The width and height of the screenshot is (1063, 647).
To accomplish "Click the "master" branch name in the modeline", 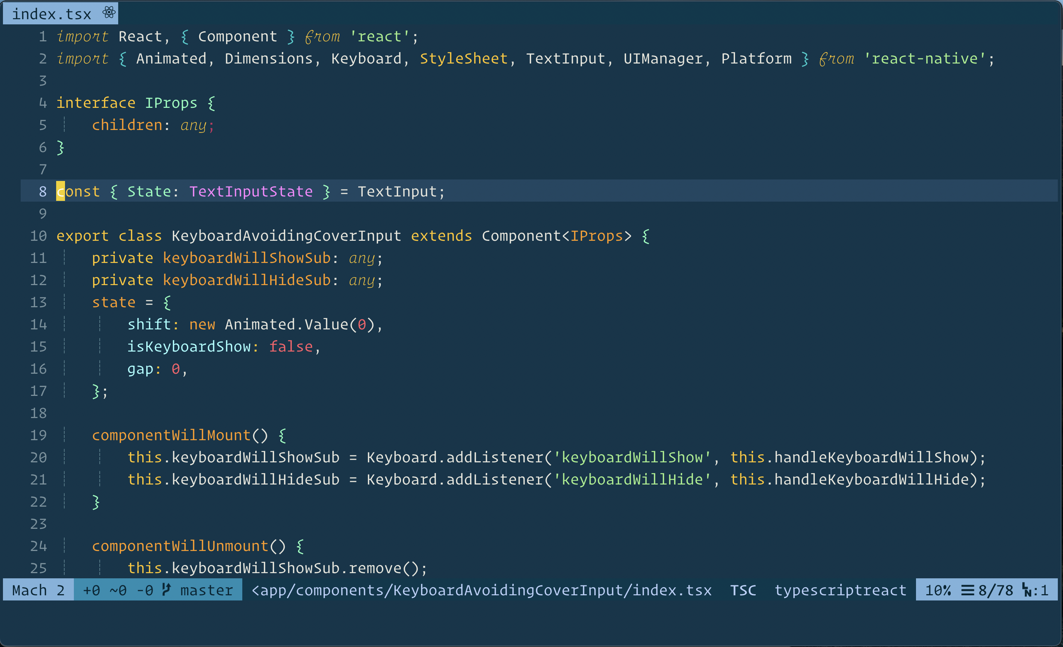I will (x=206, y=590).
